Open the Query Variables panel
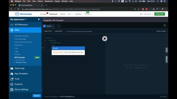Image resolution: width=177 pixels, height=99 pixels. point(51,97)
